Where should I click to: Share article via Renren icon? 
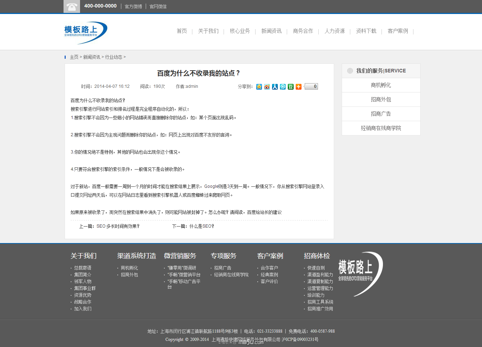[275, 87]
